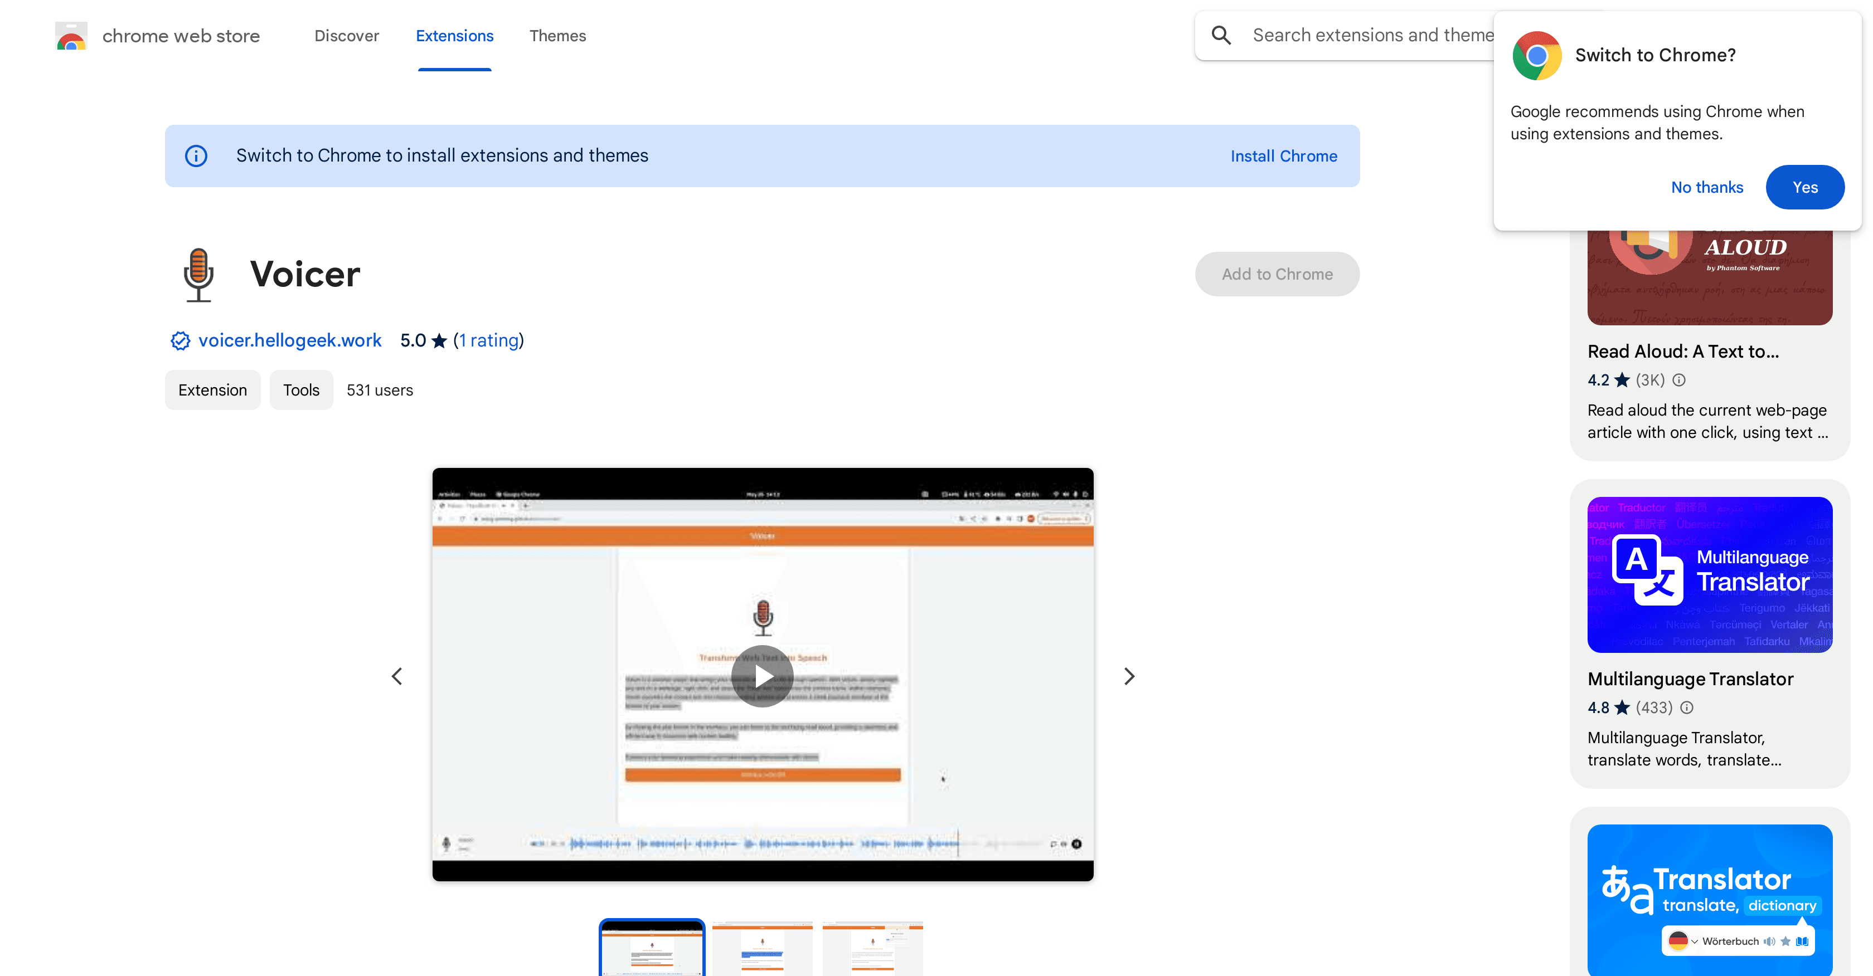
Task: Dismiss the dialog with No thanks
Action: (x=1707, y=187)
